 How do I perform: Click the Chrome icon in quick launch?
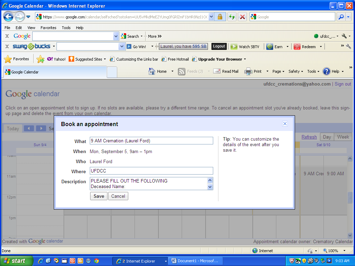[x=96, y=261]
